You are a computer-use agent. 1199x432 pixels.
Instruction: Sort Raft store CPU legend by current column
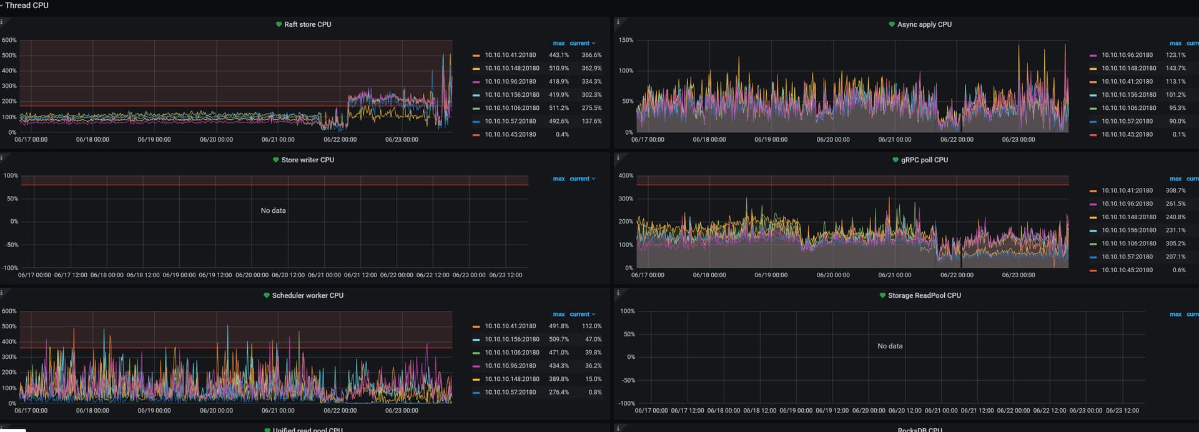[580, 43]
